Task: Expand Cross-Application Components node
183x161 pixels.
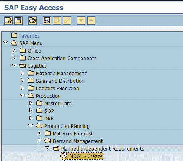Action: 14,58
